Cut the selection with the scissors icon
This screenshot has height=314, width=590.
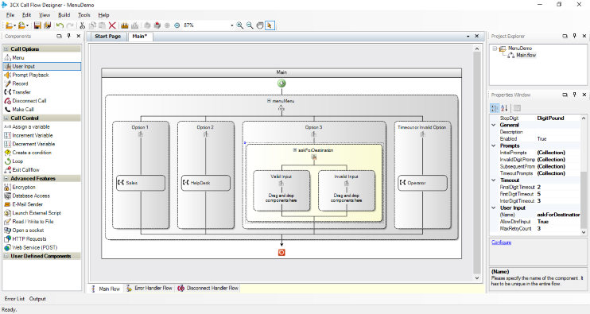(82, 25)
